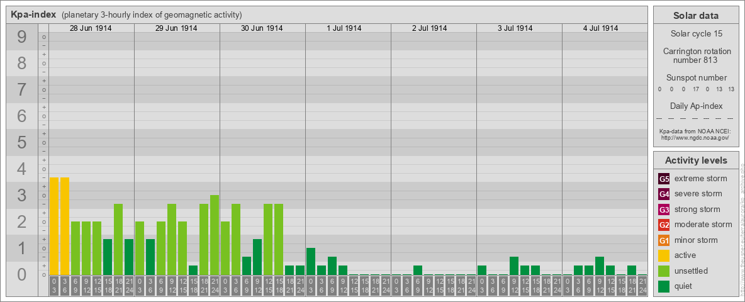Screen dimensions: 745x302
Task: Click the G4 severe storm legend icon
Action: click(664, 194)
